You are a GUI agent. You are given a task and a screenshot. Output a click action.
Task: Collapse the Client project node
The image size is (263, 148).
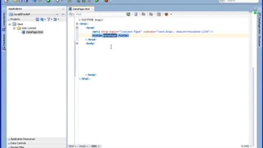10,24
